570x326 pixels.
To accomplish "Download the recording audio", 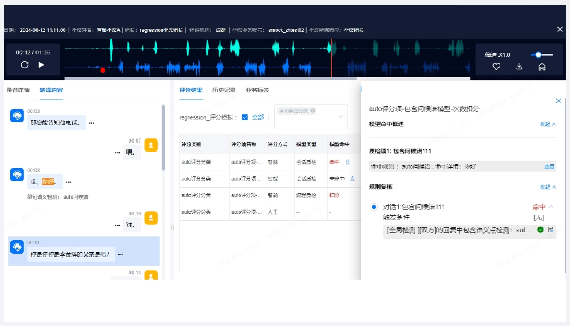I will pyautogui.click(x=519, y=66).
